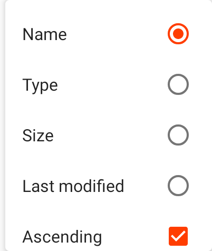
Task: Sort files by type option circle
Action: (178, 84)
